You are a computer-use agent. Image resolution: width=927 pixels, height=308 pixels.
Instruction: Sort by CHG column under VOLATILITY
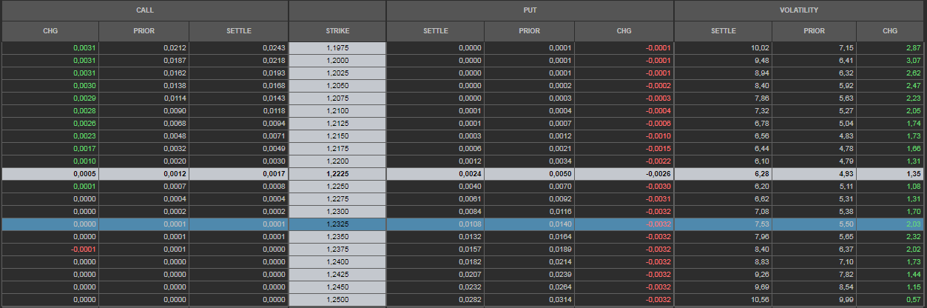pyautogui.click(x=891, y=31)
